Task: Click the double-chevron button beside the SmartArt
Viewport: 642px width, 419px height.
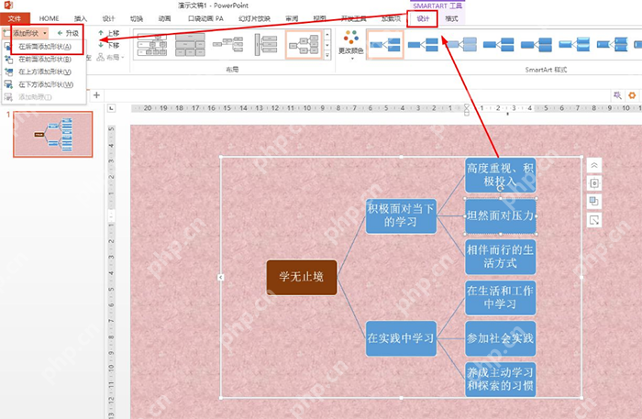Action: point(594,166)
